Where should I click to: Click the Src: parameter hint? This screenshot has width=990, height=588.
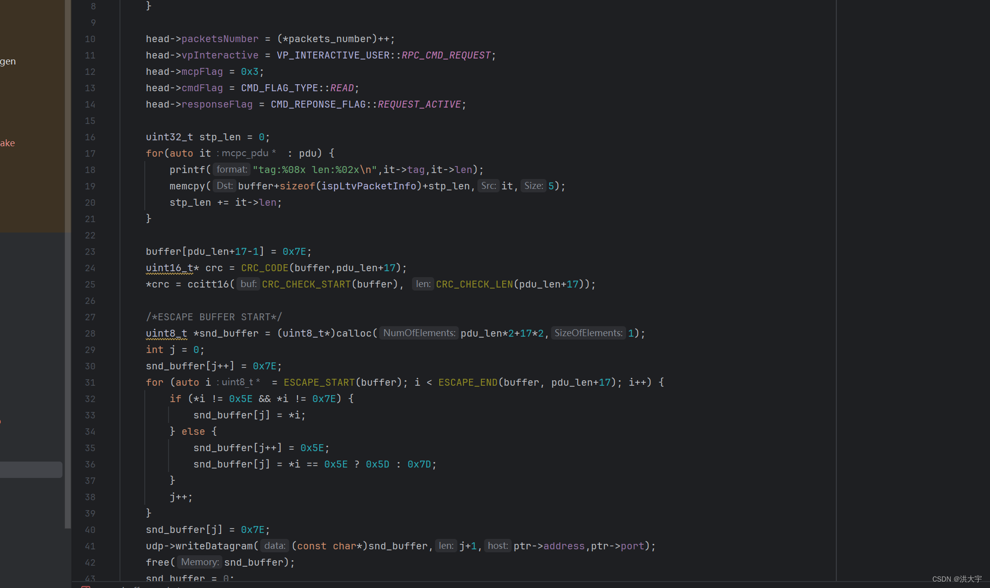coord(489,186)
